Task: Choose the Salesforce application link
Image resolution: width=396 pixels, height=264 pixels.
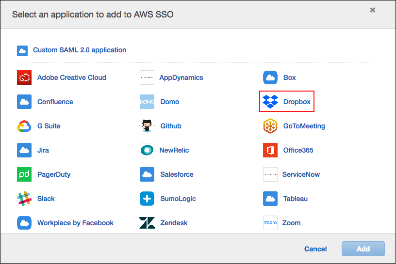Action: coord(177,174)
